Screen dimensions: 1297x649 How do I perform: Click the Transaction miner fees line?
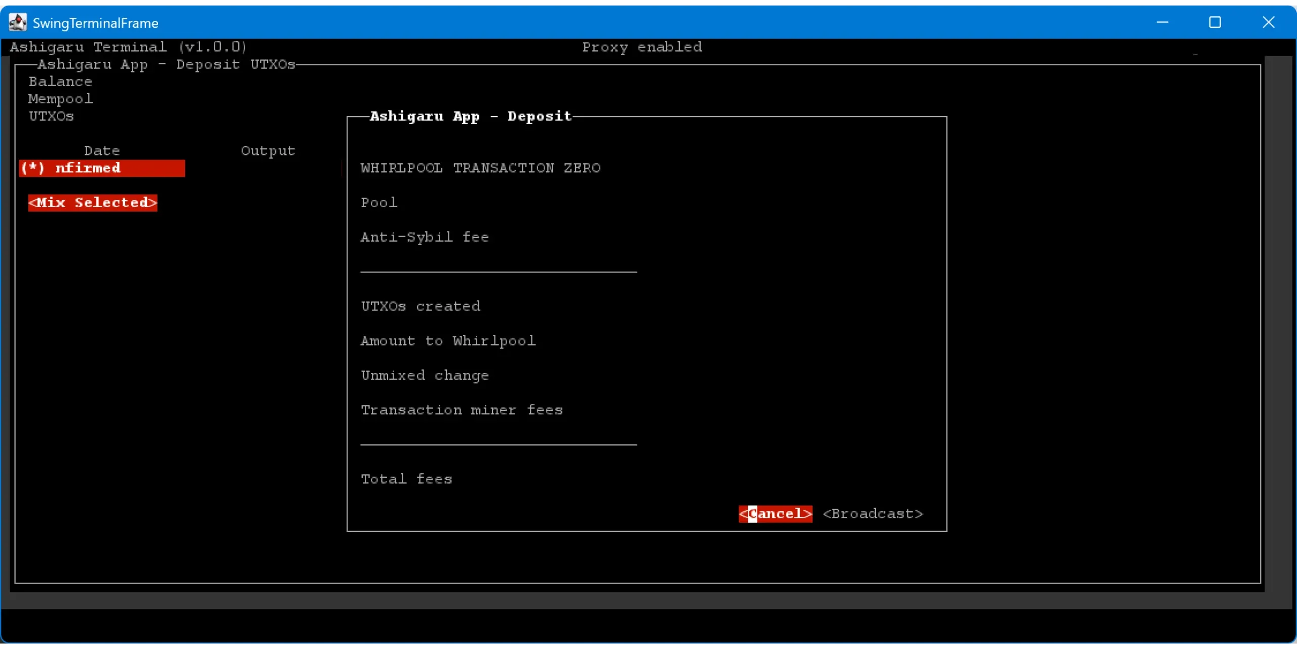coord(462,410)
